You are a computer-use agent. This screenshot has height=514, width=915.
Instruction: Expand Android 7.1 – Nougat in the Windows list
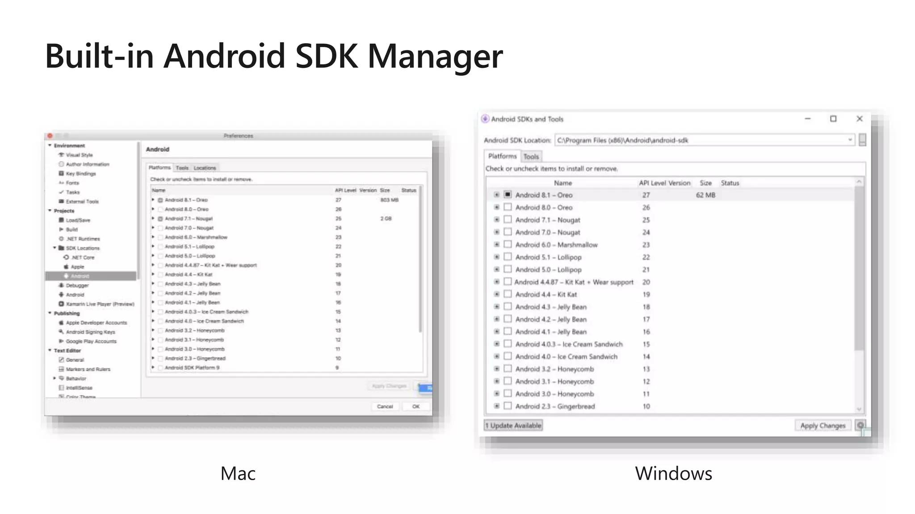[x=496, y=220]
